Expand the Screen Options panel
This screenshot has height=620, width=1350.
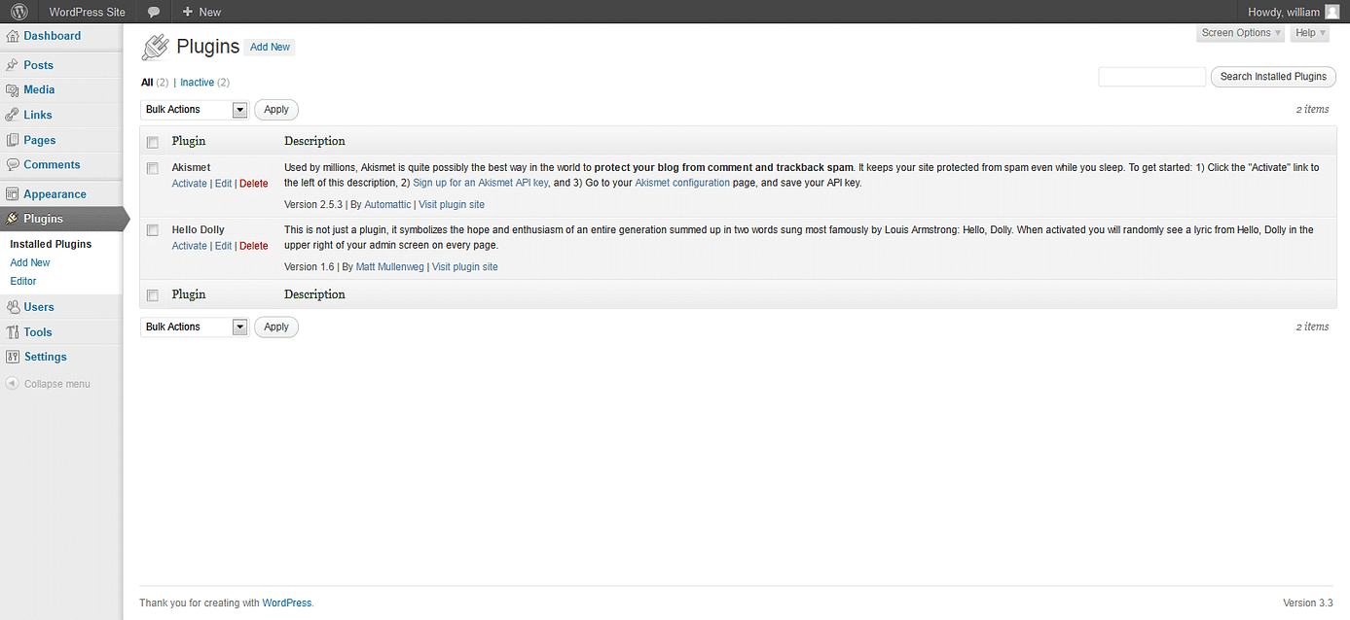click(x=1240, y=33)
